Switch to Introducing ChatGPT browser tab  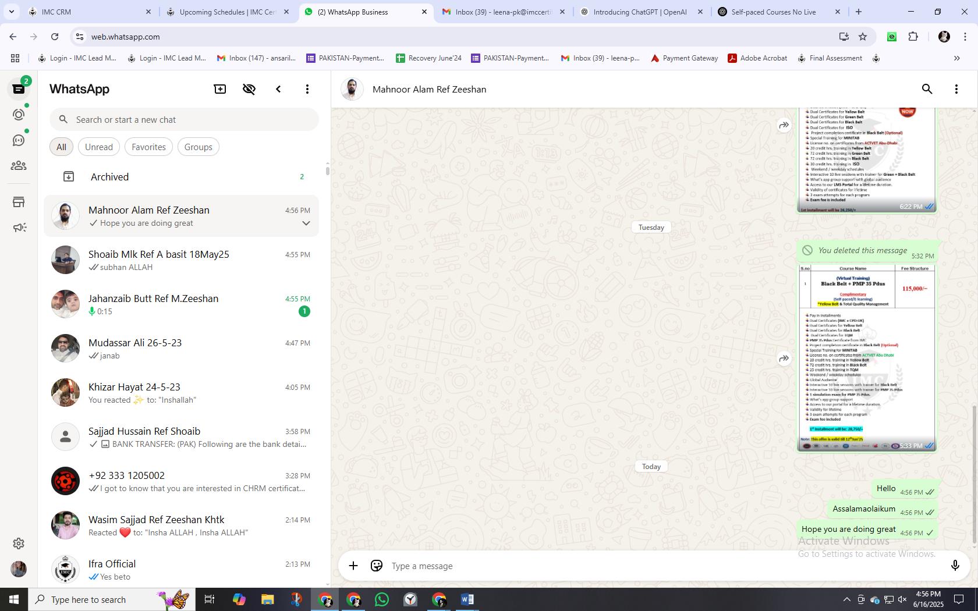[640, 12]
